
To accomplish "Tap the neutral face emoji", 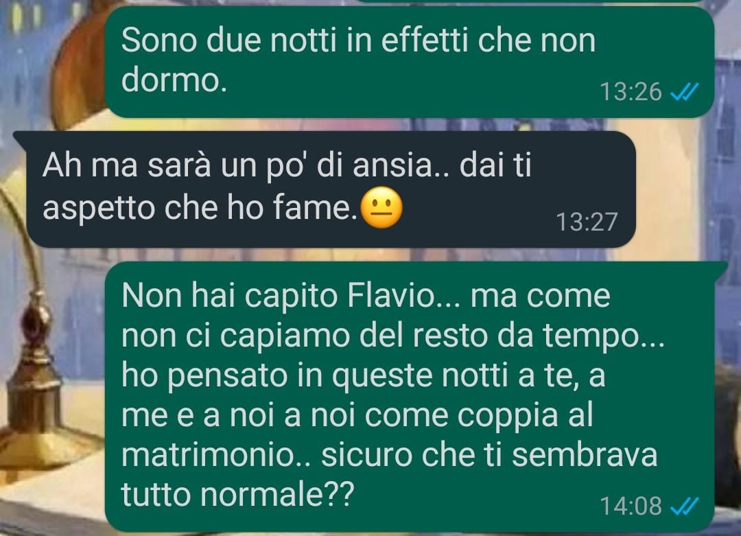I will point(381,208).
